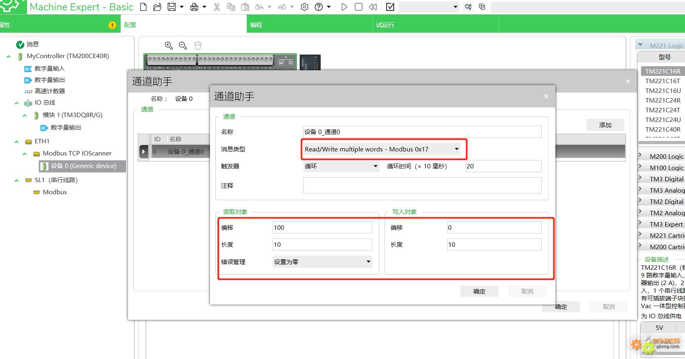Image resolution: width=685 pixels, height=359 pixels.
Task: Select 数字量输入 under MyController
Action: tap(50, 69)
